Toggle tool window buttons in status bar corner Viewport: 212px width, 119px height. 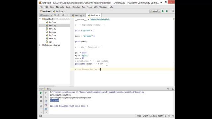(40, 116)
